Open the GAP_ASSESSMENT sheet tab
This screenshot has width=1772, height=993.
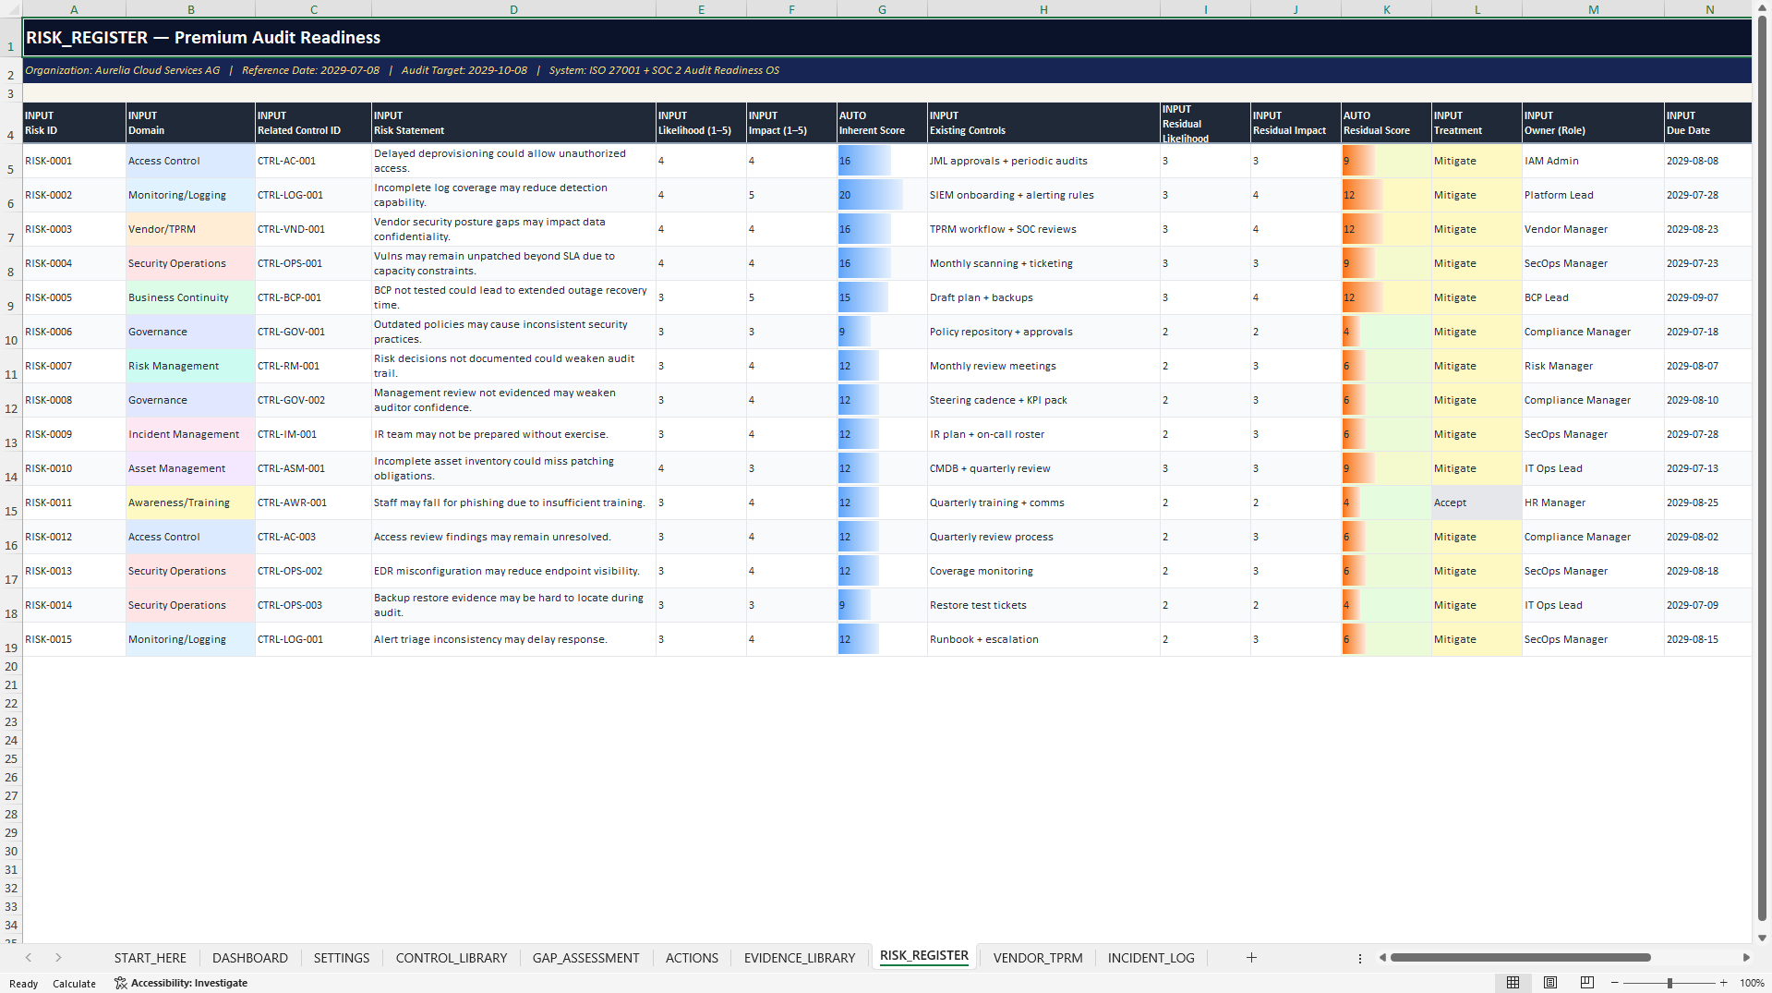(586, 958)
